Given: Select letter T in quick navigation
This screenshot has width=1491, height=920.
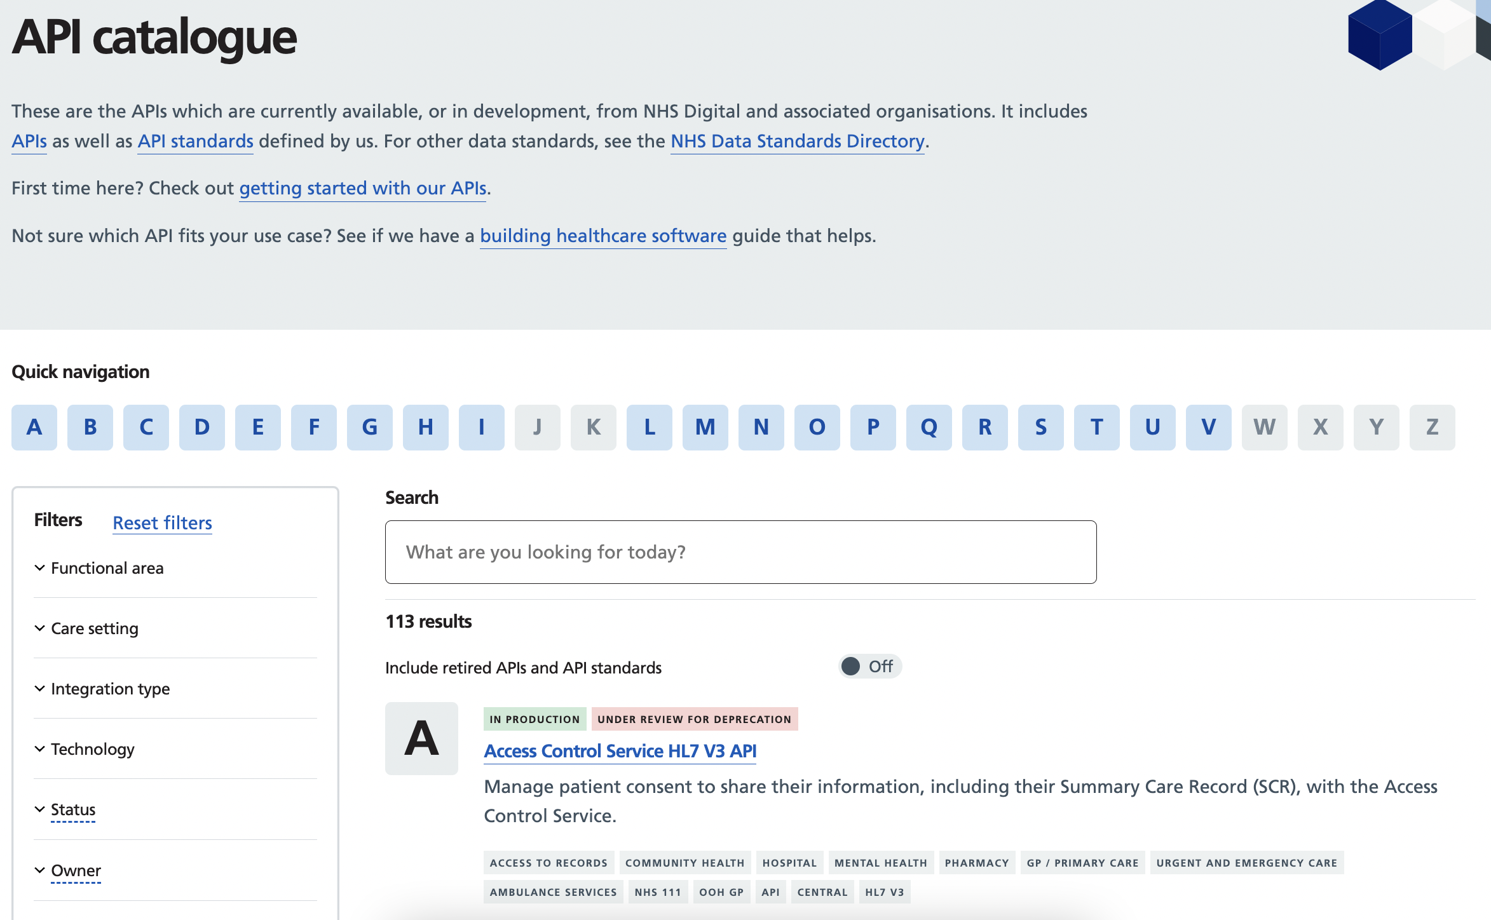Looking at the screenshot, I should [1097, 427].
